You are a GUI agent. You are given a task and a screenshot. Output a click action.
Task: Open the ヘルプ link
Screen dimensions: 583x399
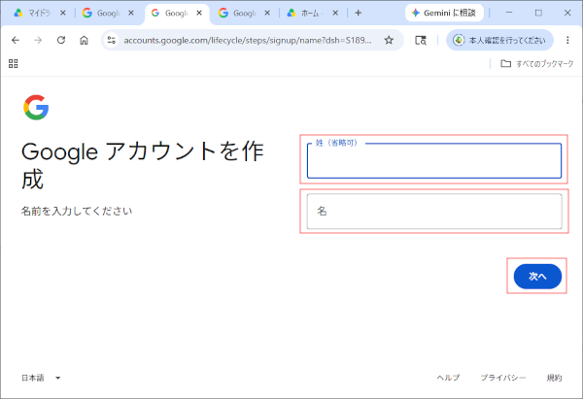pos(448,378)
